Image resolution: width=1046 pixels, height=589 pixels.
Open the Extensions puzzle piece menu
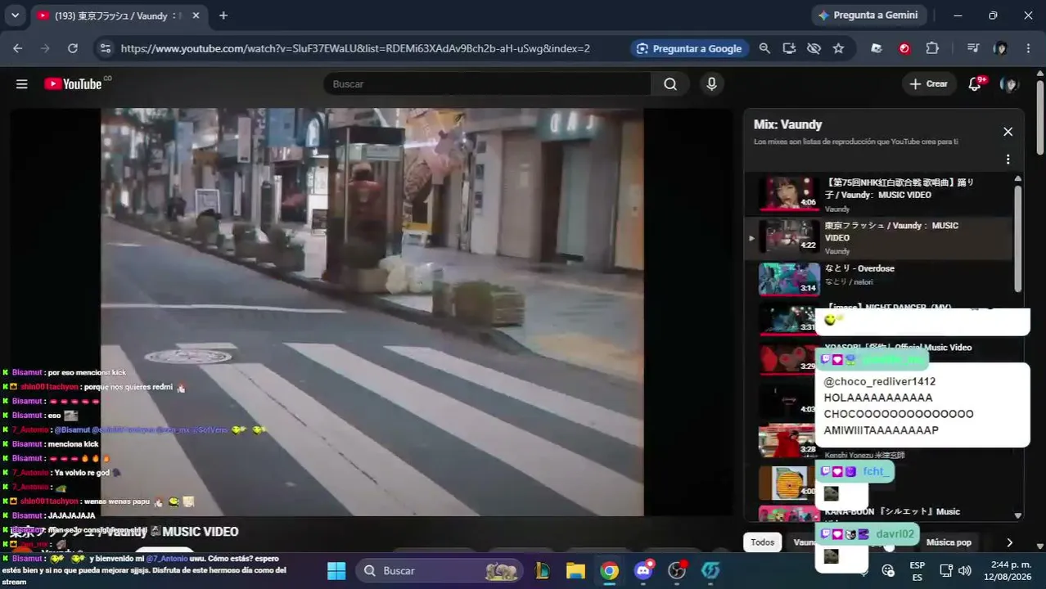click(932, 48)
